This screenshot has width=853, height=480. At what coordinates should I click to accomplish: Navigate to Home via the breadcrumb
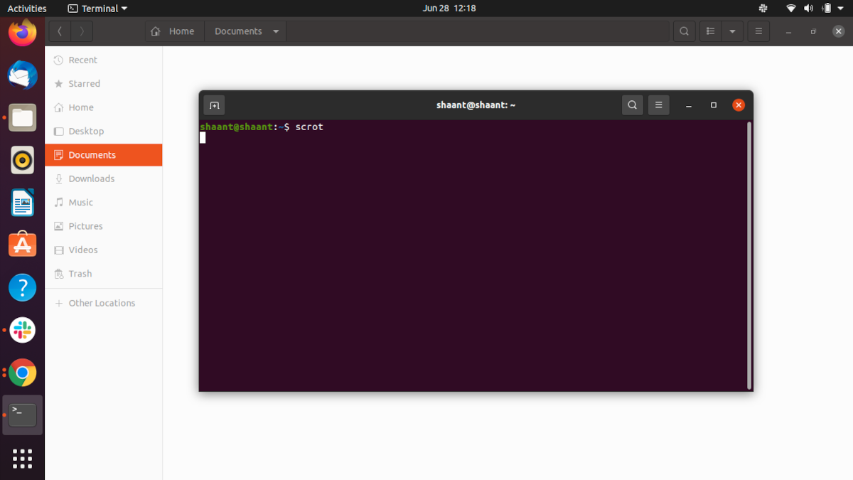pos(174,31)
